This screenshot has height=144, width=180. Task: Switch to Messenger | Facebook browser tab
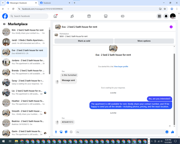tap(22, 3)
